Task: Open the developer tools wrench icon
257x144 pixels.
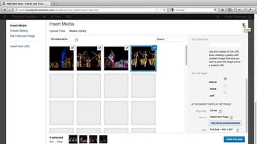Action: pos(251,10)
